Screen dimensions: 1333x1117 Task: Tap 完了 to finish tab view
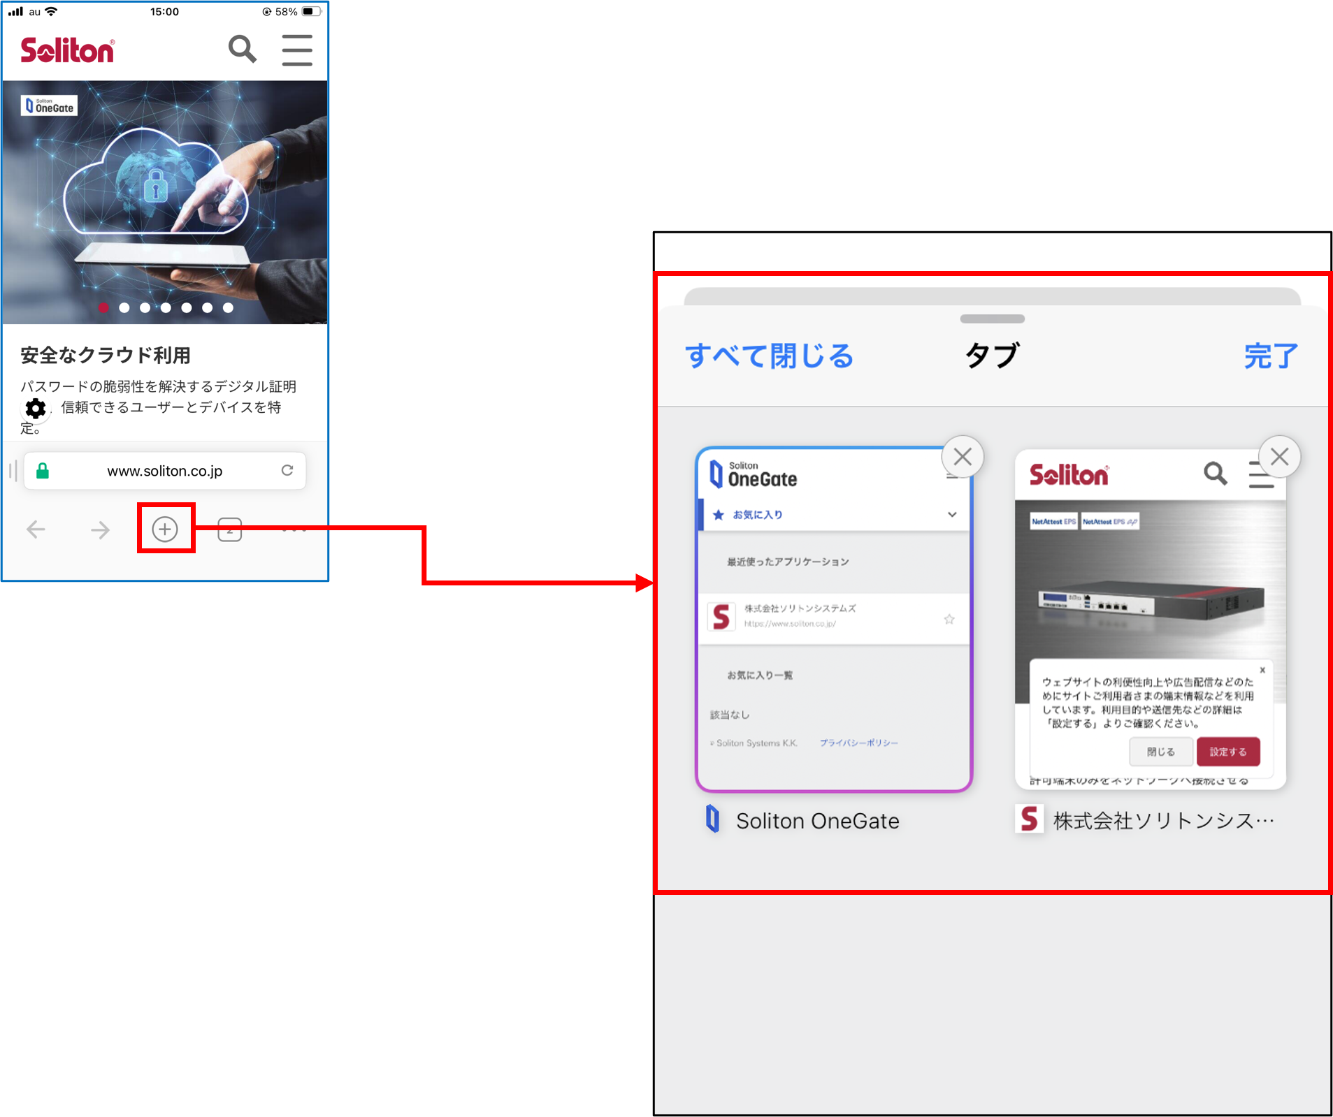(1270, 356)
